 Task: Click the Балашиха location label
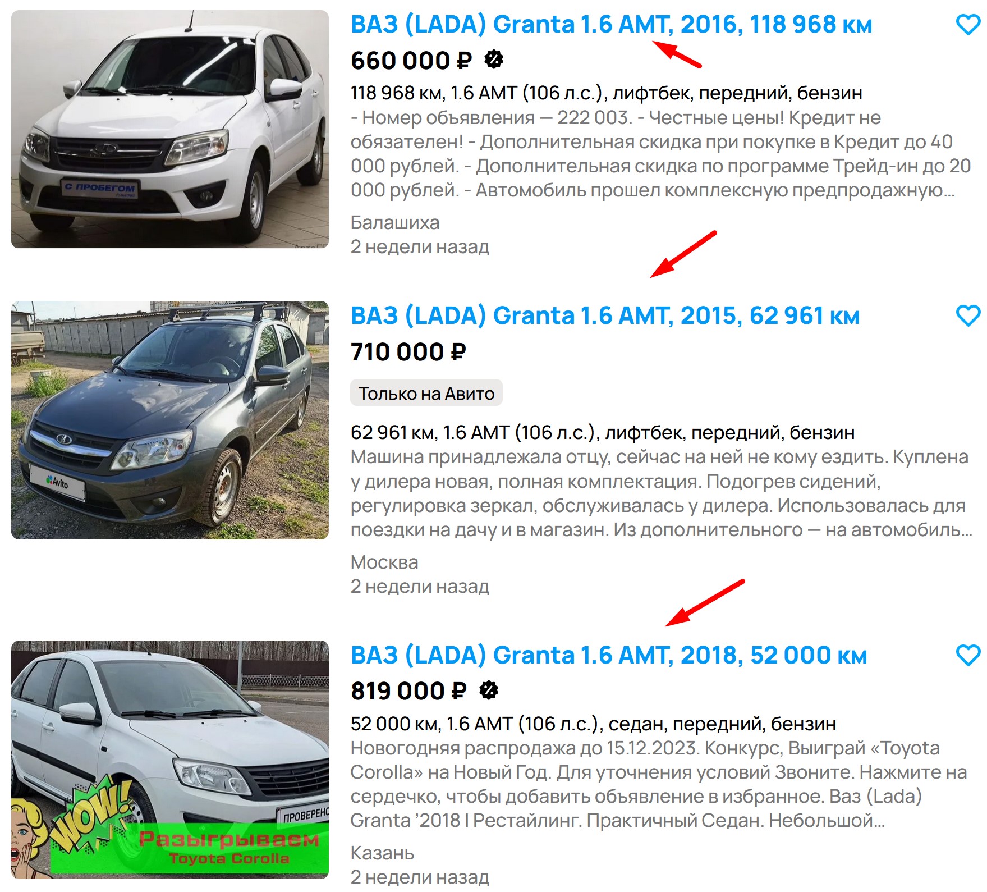[x=395, y=223]
